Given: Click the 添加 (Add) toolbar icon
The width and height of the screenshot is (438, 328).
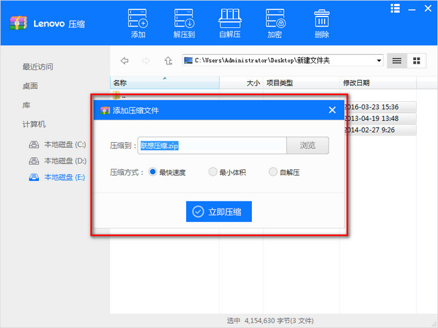Looking at the screenshot, I should point(138,23).
